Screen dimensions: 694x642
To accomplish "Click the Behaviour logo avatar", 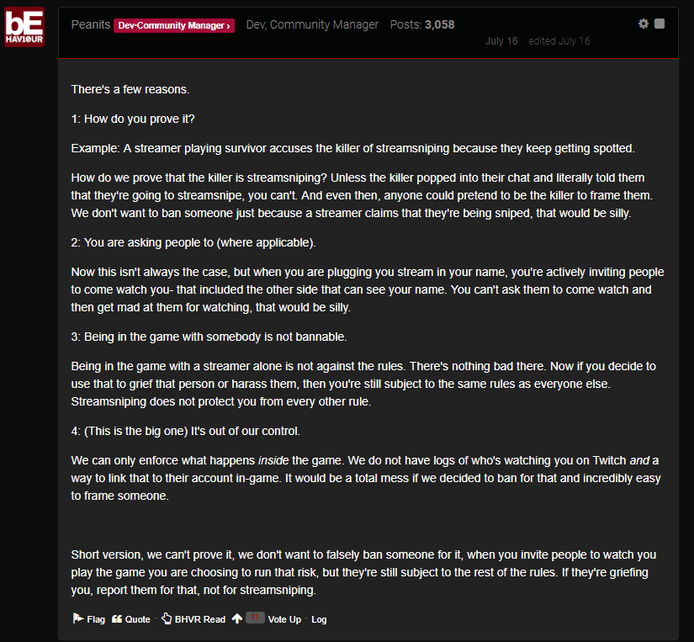I will [24, 27].
